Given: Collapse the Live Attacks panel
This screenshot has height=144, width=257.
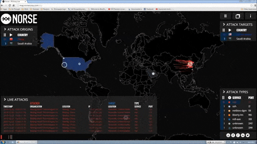Looking at the screenshot, I should [x=5, y=100].
